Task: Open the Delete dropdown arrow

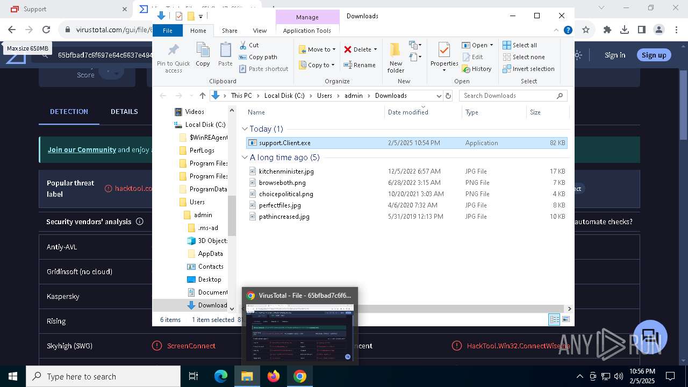Action: pyautogui.click(x=375, y=49)
